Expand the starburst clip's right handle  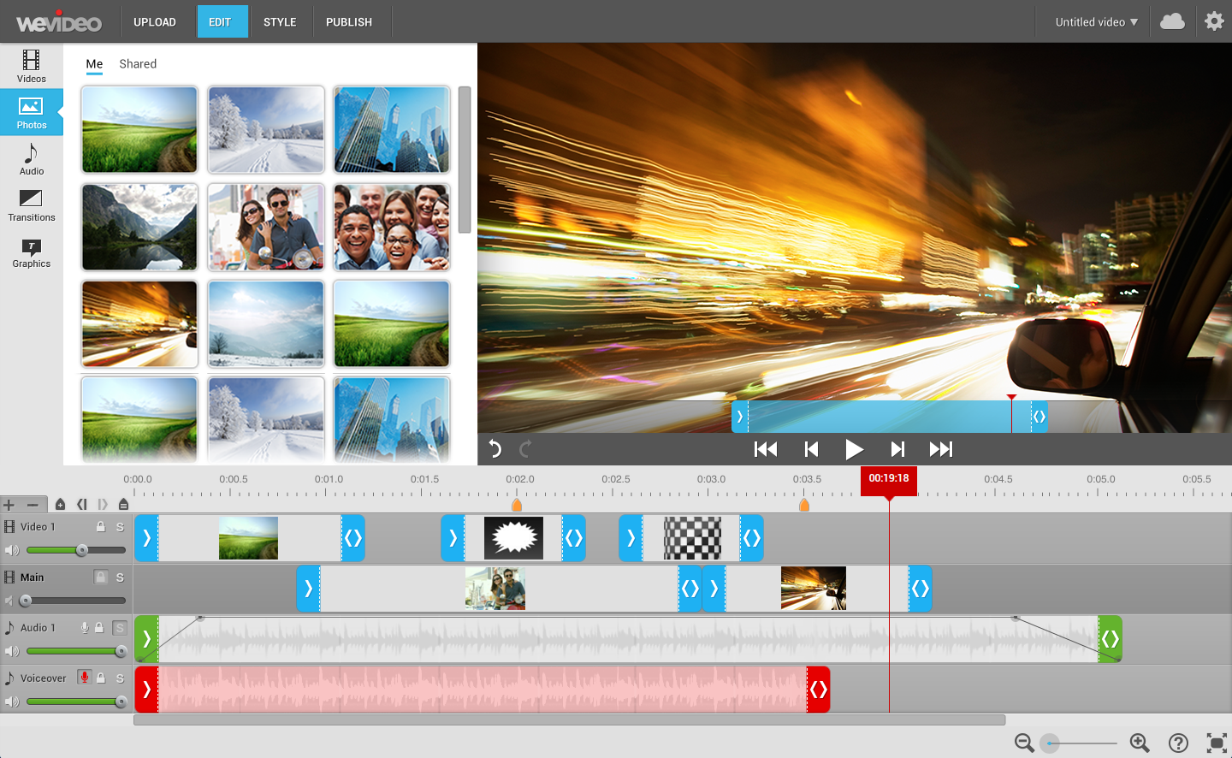coord(573,538)
